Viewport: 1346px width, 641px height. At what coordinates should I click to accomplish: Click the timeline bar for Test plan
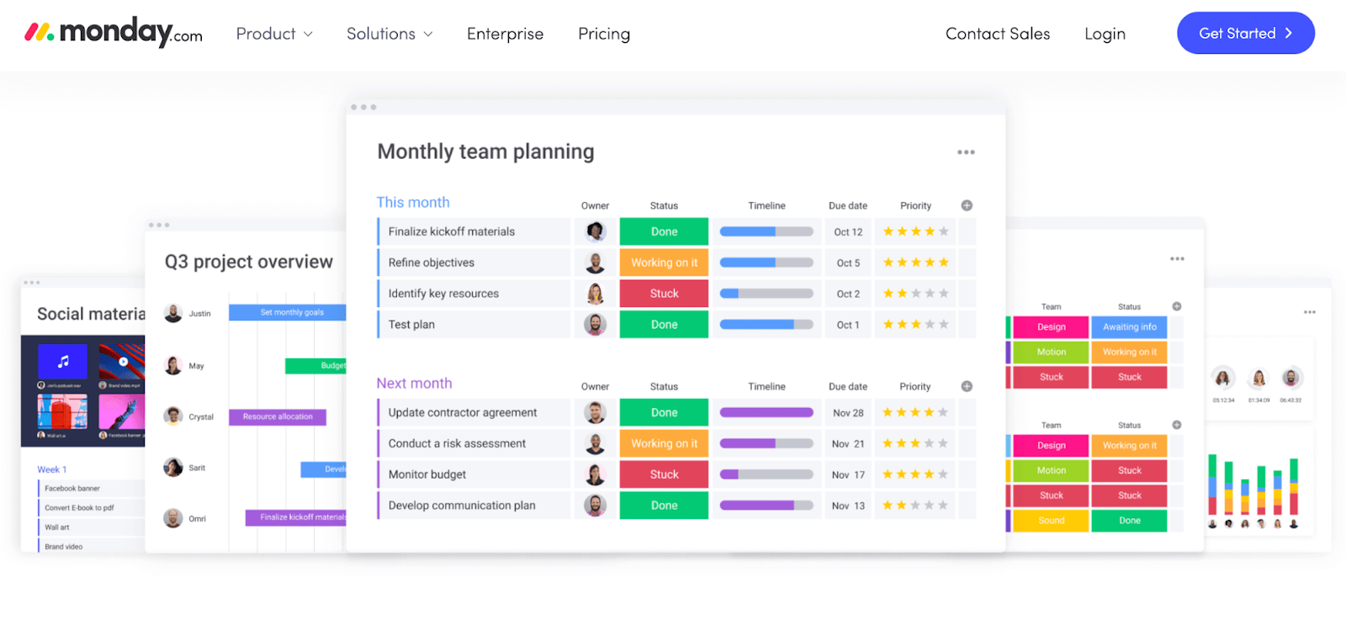point(766,325)
